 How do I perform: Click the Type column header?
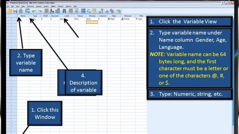(35, 16)
